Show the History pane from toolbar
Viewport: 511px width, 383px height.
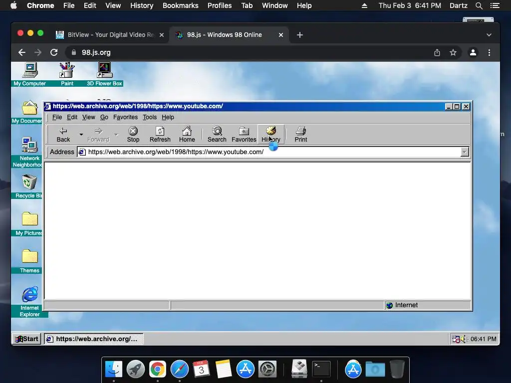[271, 135]
